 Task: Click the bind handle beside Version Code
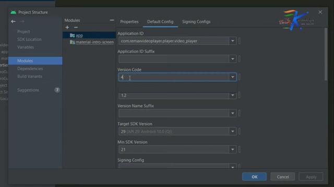pos(240,77)
